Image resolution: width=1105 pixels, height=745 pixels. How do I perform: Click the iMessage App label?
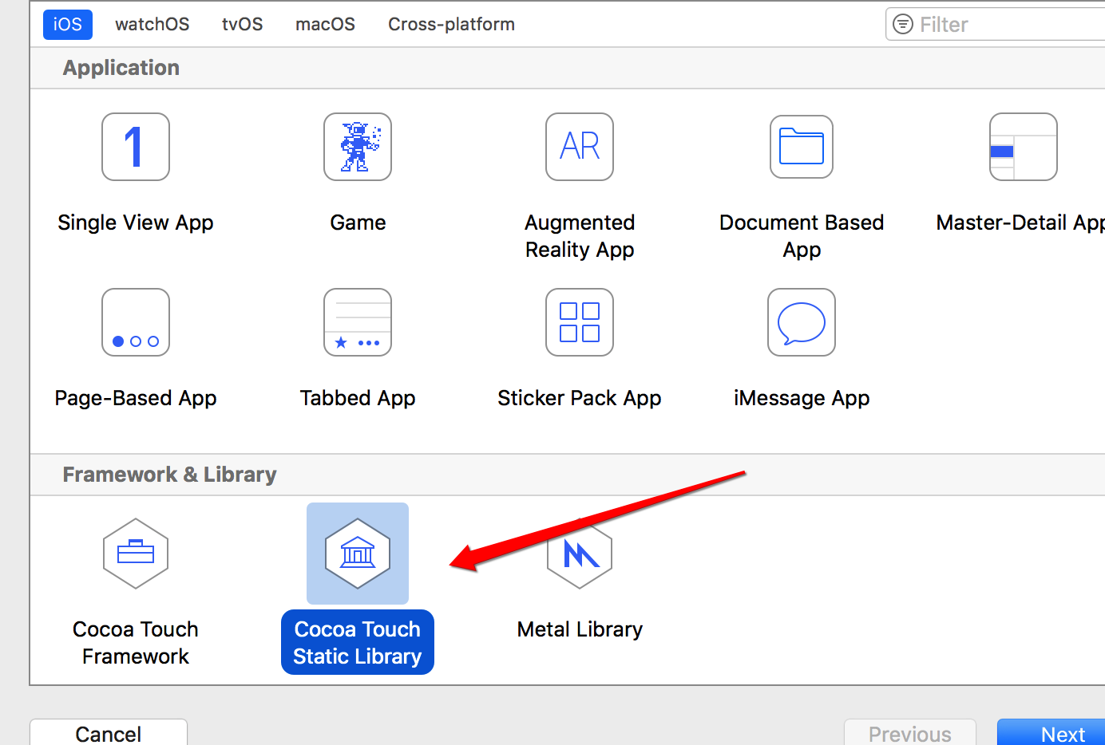click(x=802, y=398)
